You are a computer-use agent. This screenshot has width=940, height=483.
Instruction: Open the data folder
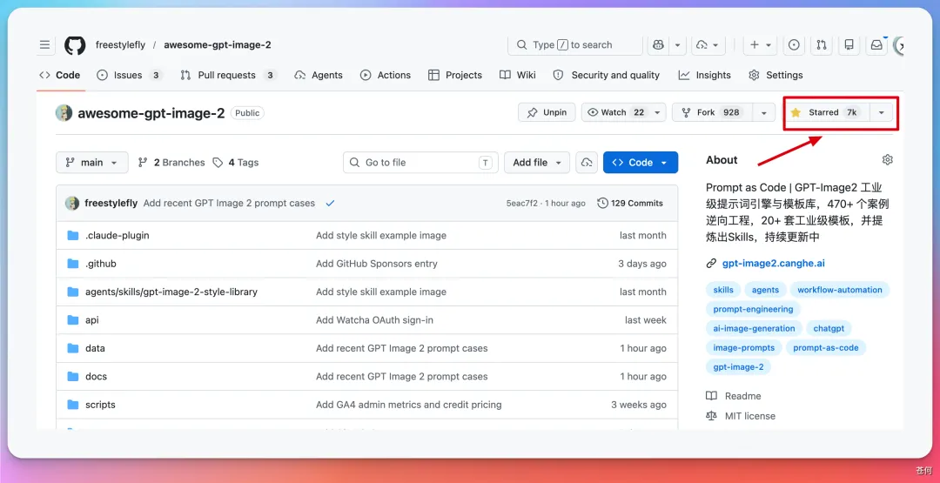95,348
